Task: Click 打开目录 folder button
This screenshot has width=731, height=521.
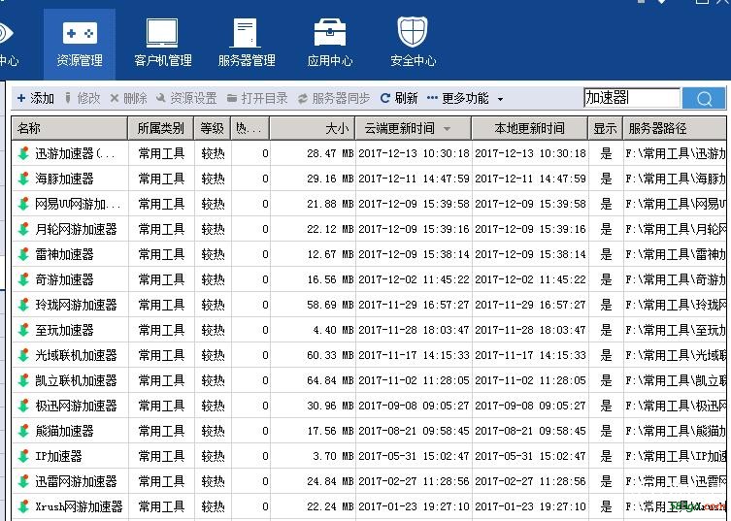Action: click(257, 98)
